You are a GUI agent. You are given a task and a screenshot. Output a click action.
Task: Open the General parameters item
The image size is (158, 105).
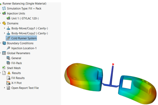click(16, 58)
